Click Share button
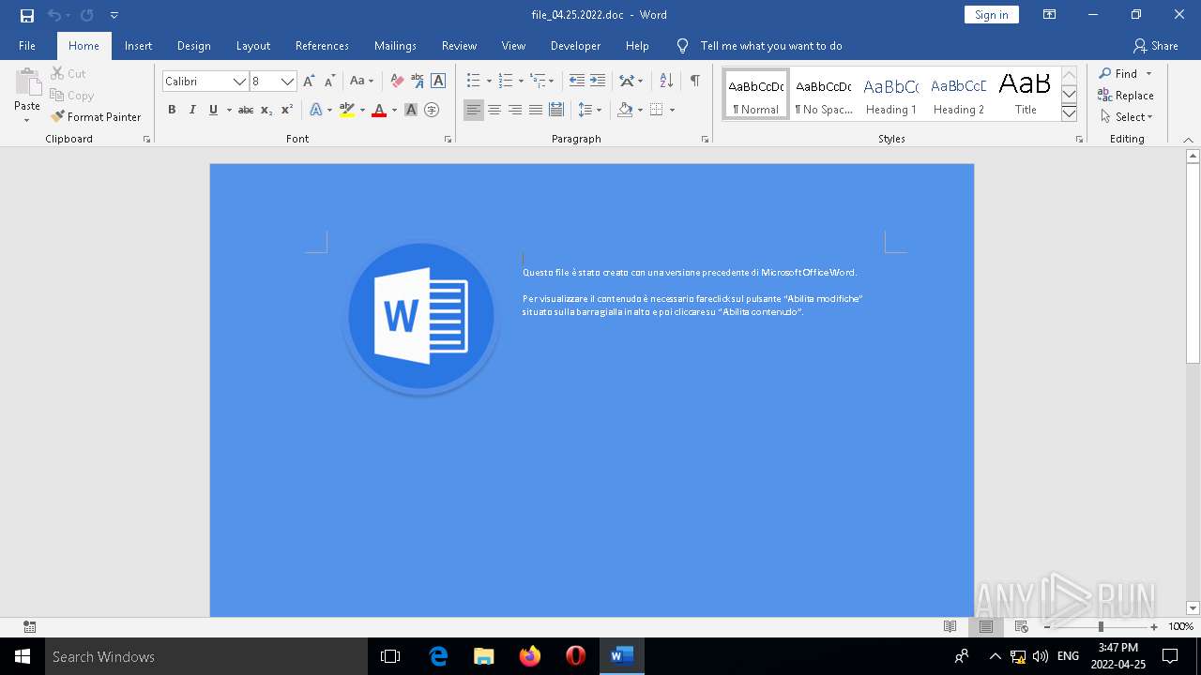The image size is (1201, 675). coord(1155,46)
